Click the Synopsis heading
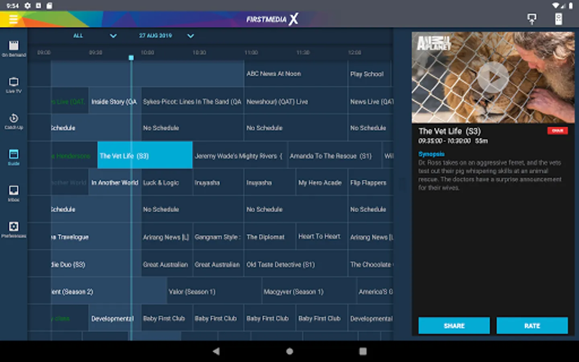This screenshot has height=362, width=579. (431, 154)
